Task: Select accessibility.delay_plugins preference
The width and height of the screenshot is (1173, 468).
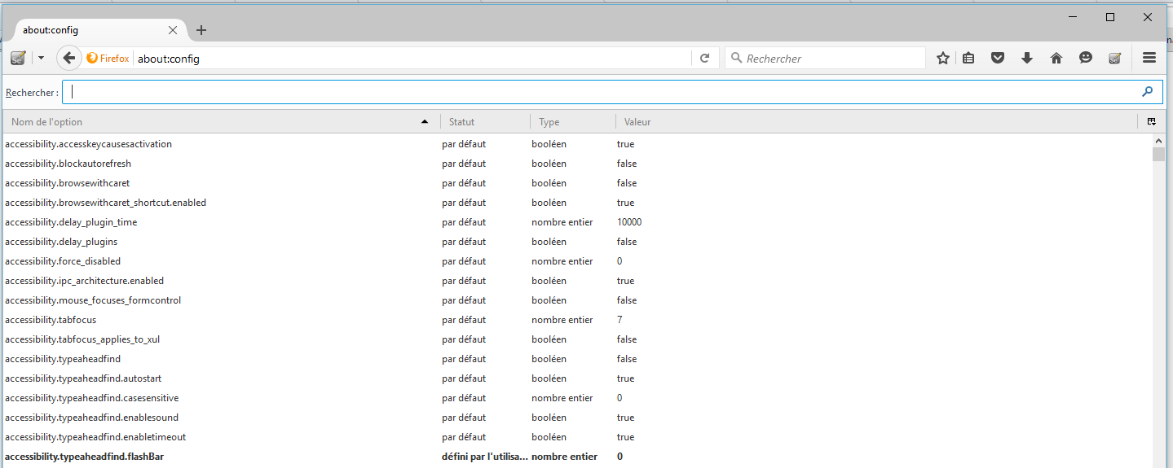Action: click(x=577, y=242)
